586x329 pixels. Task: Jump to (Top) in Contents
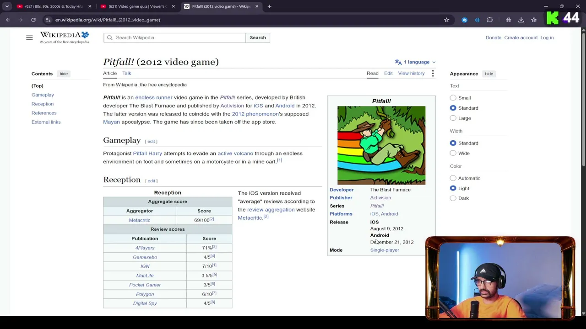coord(38,86)
